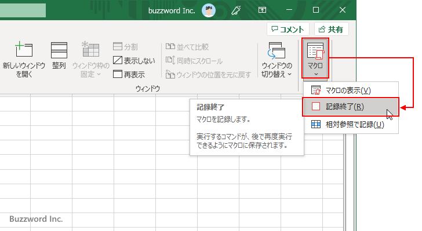Screen dimensions: 422x231
Task: Minimize the Excel window
Action: pyautogui.click(x=289, y=10)
